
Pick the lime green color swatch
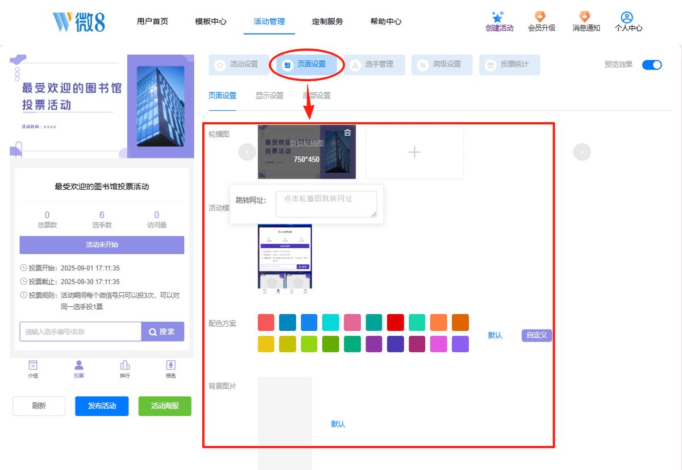coord(309,344)
